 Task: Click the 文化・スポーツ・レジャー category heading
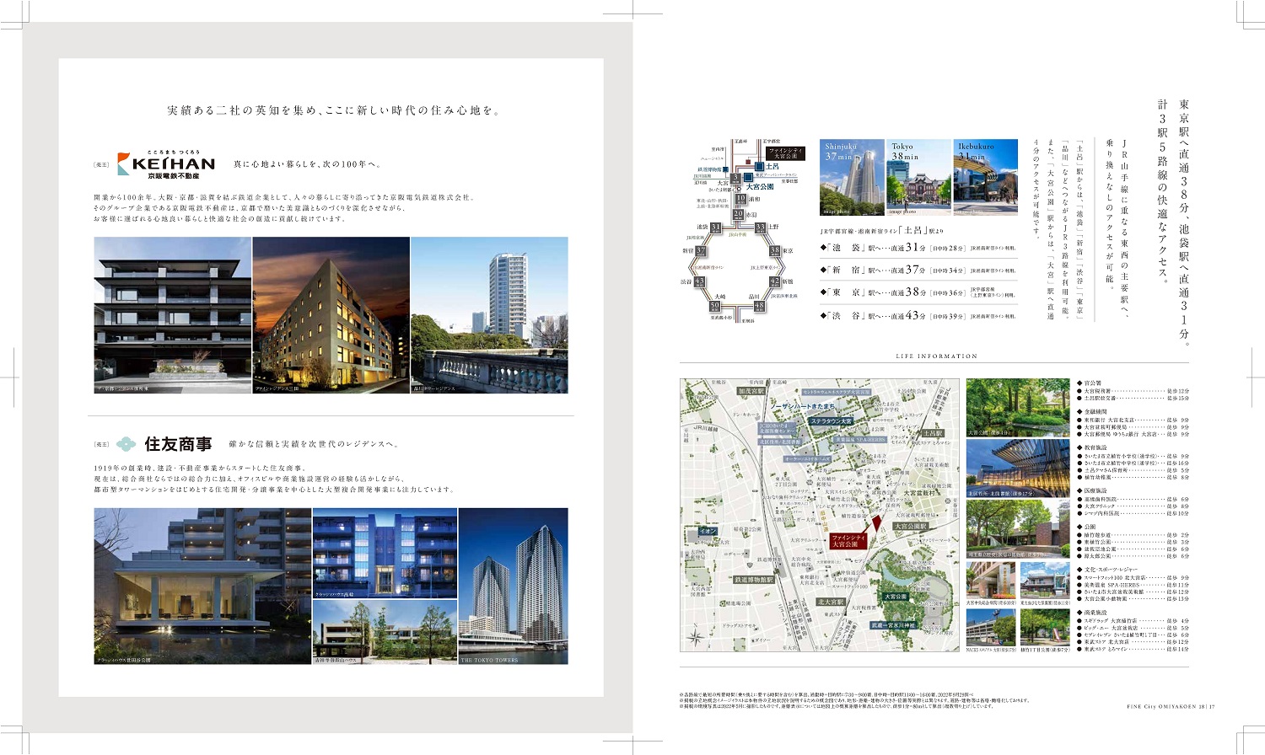[x=1107, y=570]
